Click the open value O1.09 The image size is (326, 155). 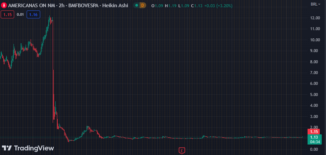157,6
